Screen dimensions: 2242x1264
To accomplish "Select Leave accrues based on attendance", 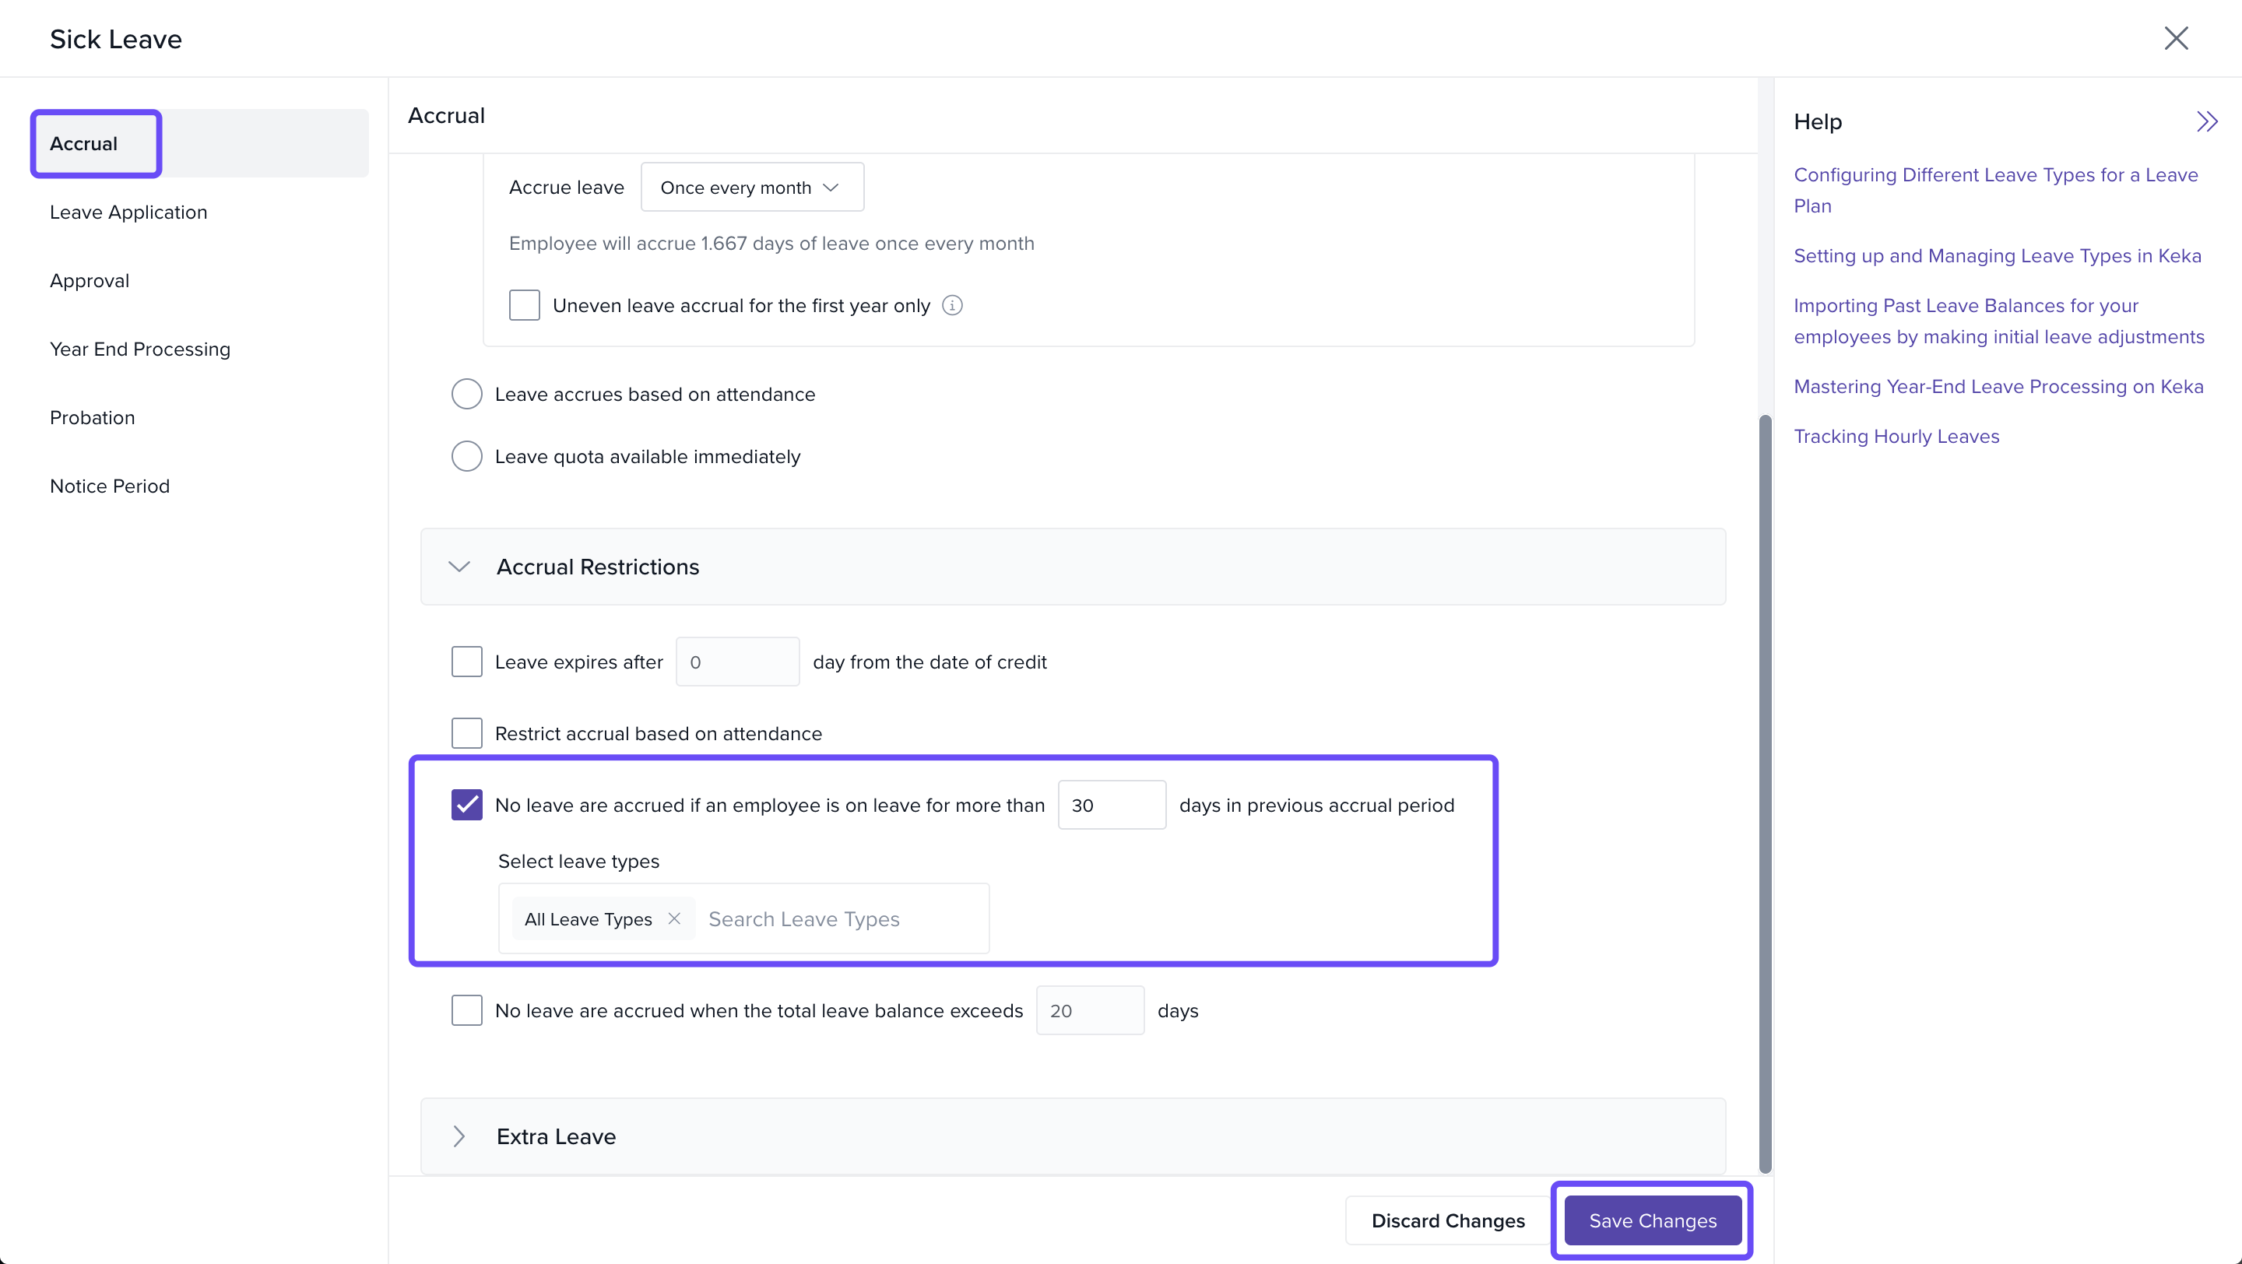I will click(466, 394).
